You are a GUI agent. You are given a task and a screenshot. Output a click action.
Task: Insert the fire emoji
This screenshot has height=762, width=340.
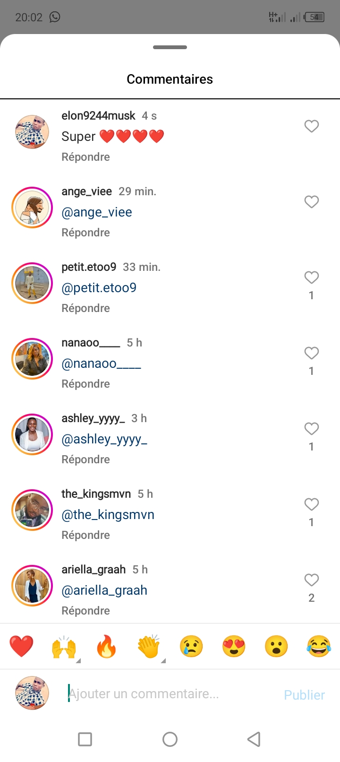(x=106, y=646)
